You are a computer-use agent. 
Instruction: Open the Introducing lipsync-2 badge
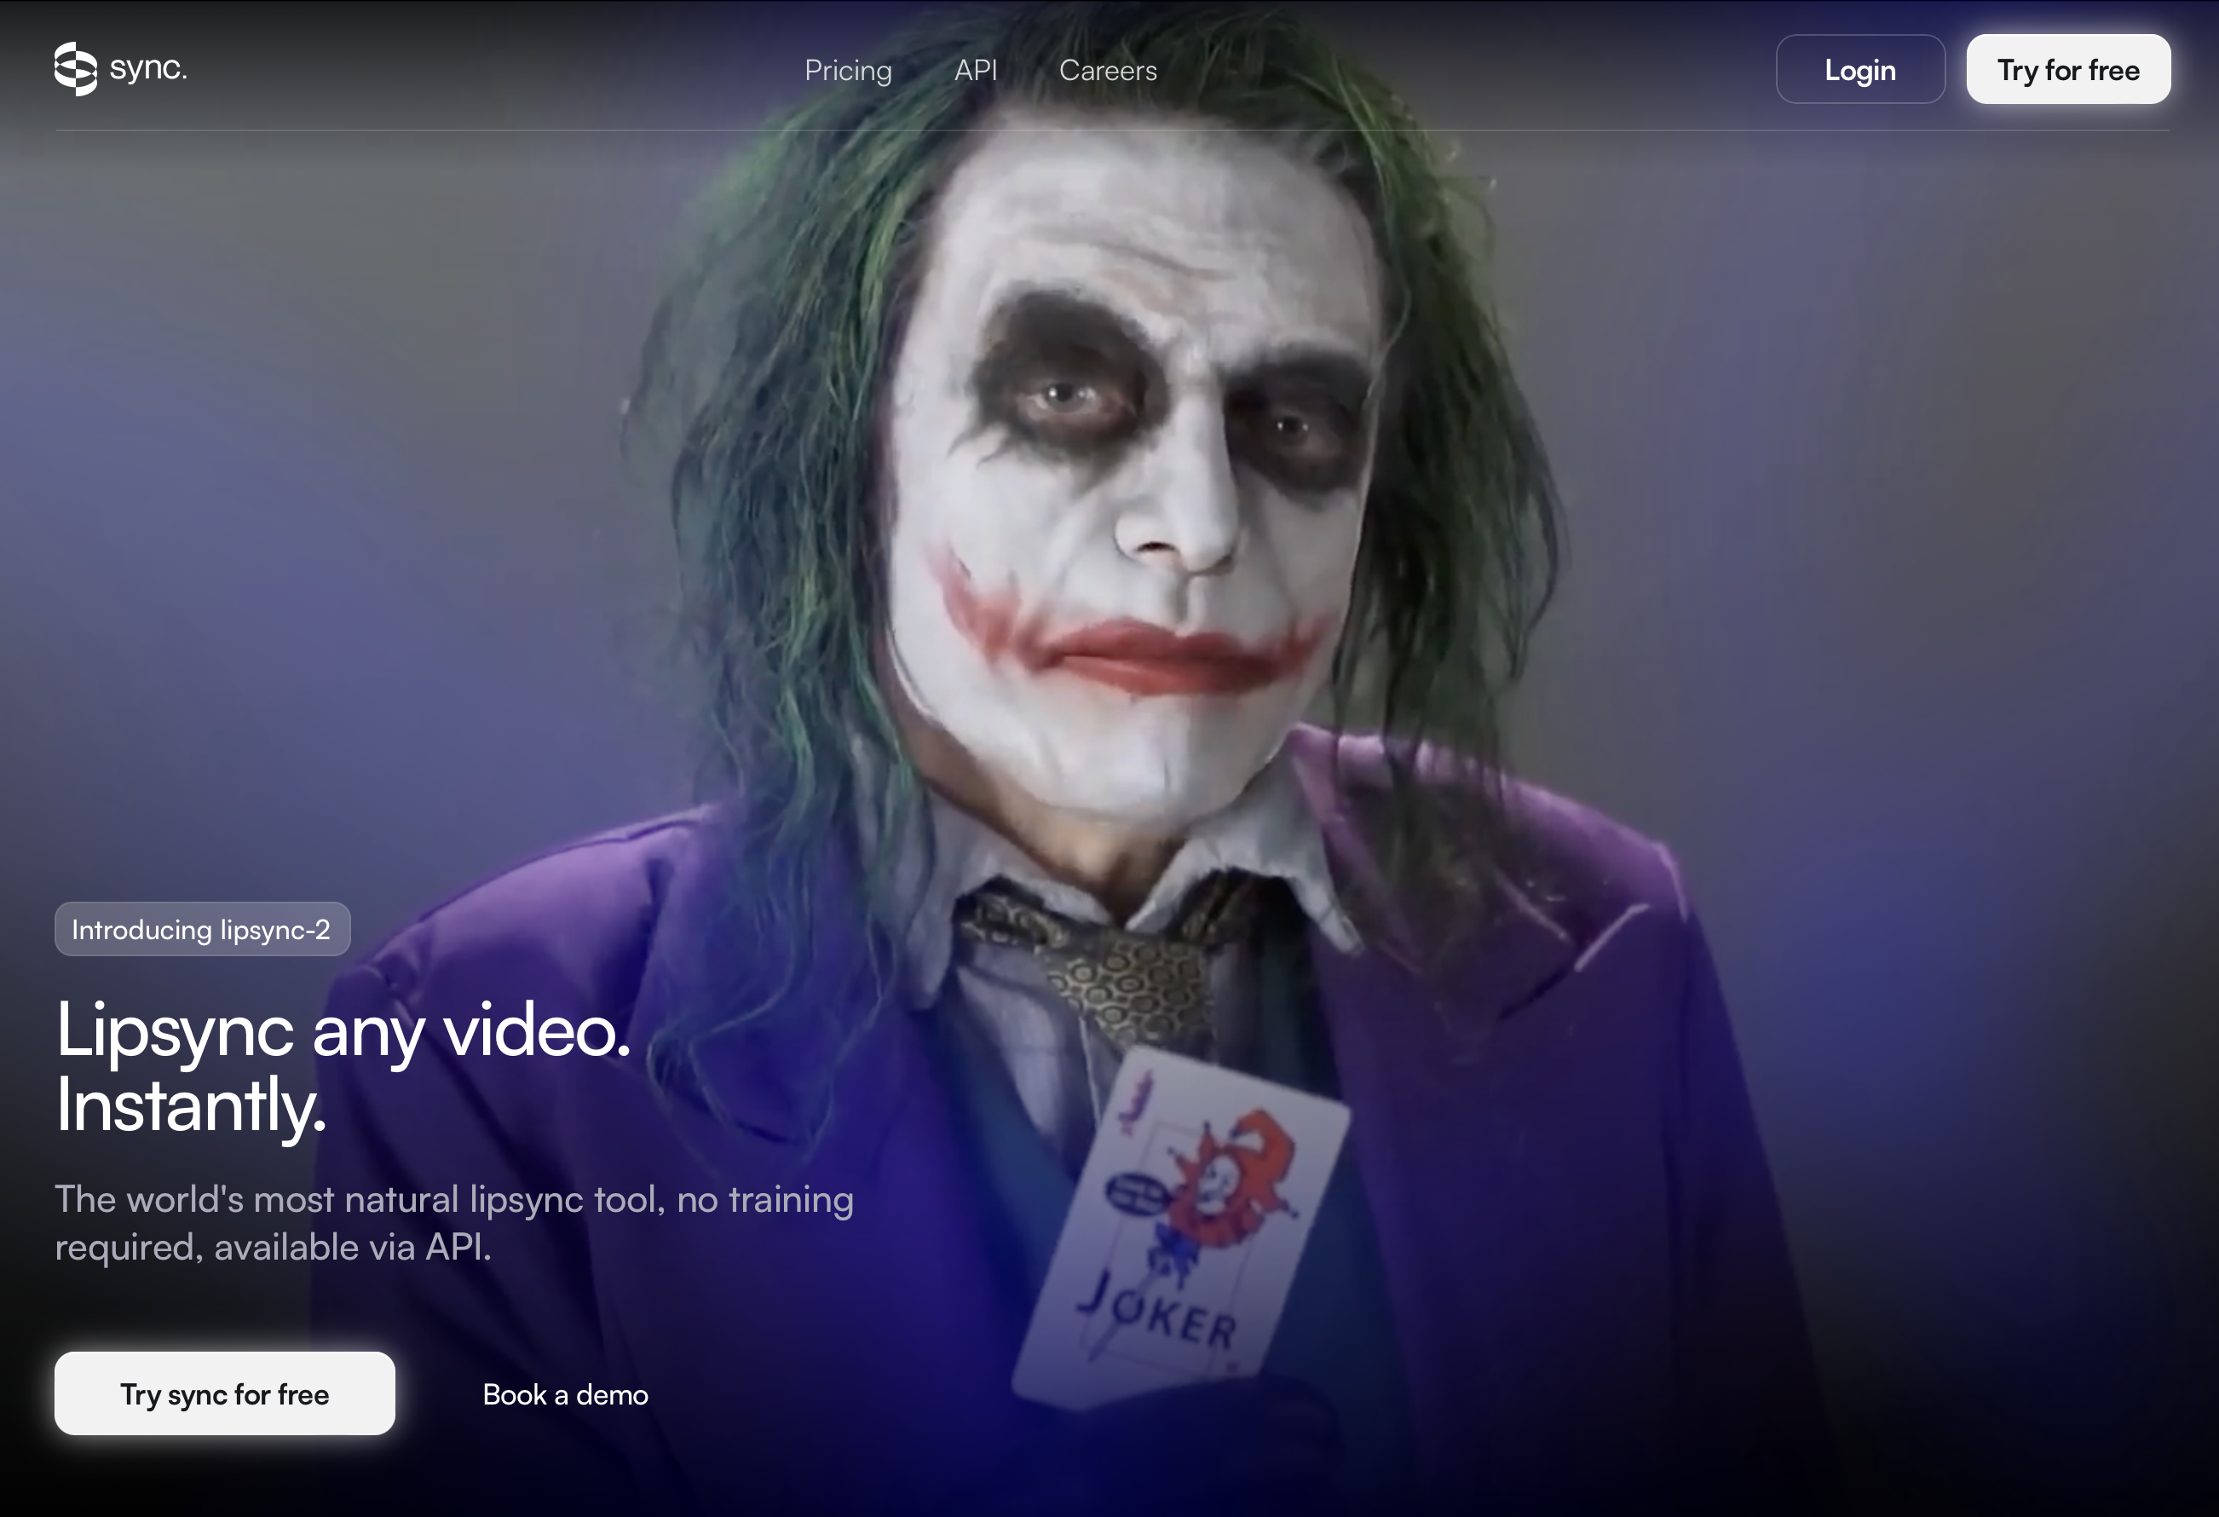pyautogui.click(x=203, y=929)
